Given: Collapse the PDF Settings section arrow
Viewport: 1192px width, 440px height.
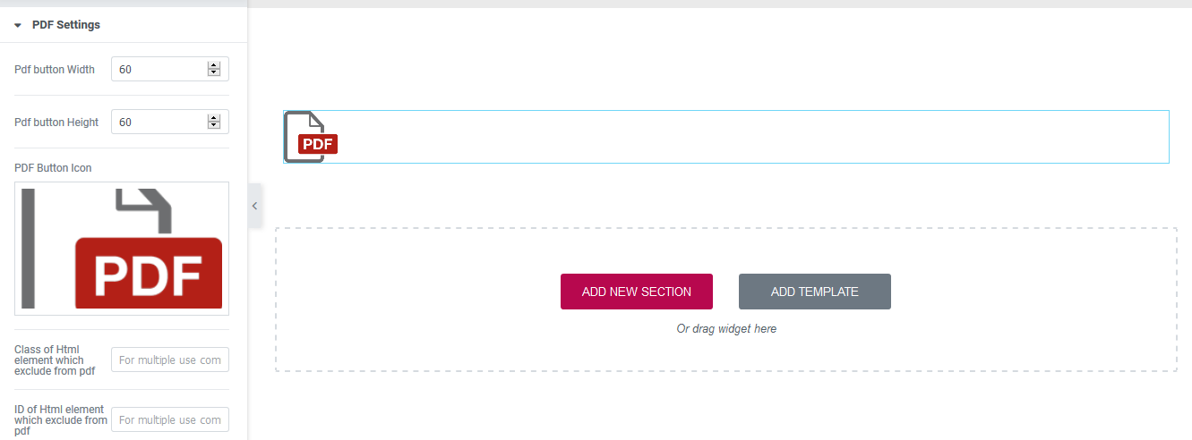Looking at the screenshot, I should (18, 25).
